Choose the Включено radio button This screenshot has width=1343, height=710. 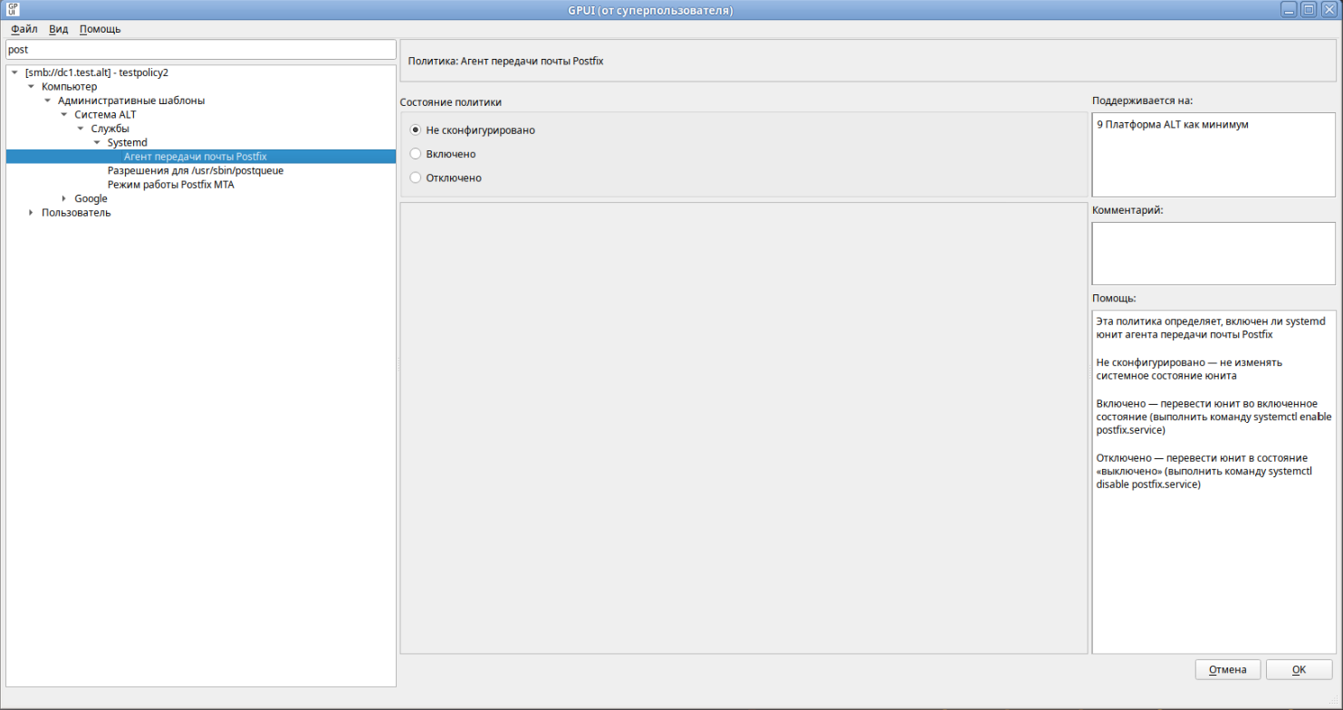pos(416,154)
